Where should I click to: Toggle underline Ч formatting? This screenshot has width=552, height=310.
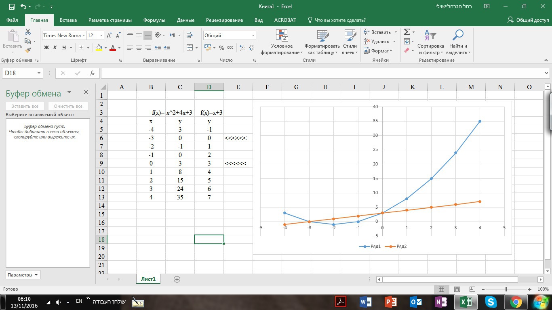coord(64,48)
